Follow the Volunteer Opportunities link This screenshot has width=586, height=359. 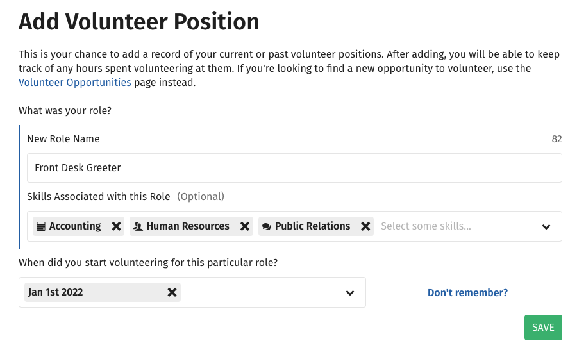coord(75,83)
